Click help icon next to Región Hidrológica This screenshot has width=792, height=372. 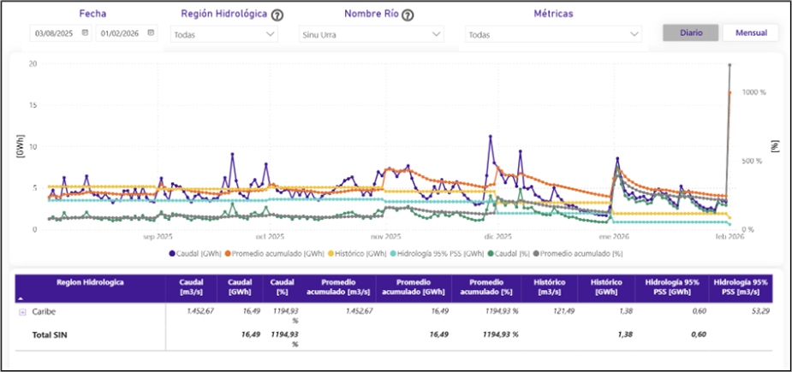click(x=277, y=15)
